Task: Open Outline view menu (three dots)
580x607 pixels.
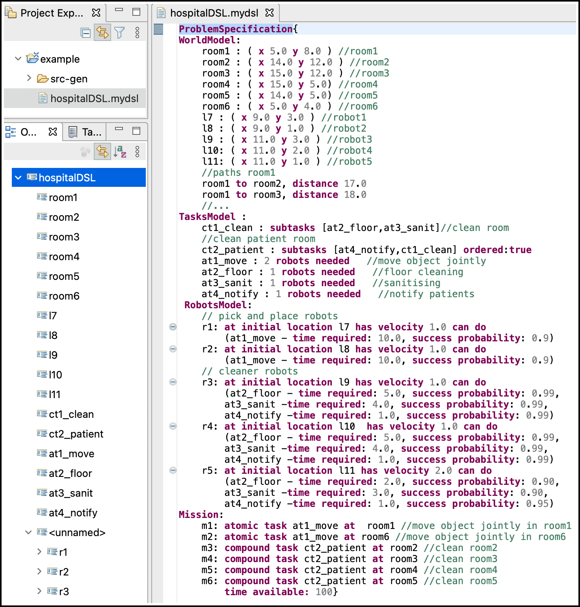Action: point(137,152)
